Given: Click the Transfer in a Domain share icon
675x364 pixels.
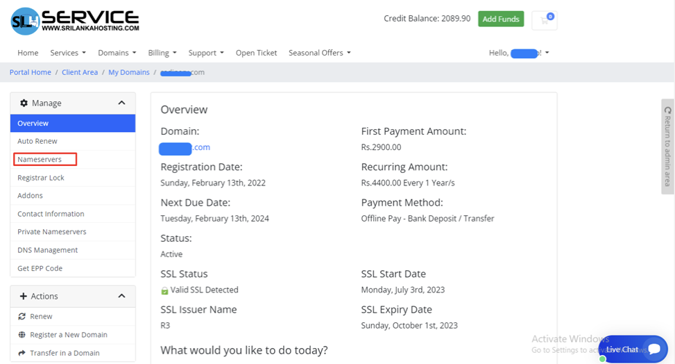Looking at the screenshot, I should coord(22,353).
